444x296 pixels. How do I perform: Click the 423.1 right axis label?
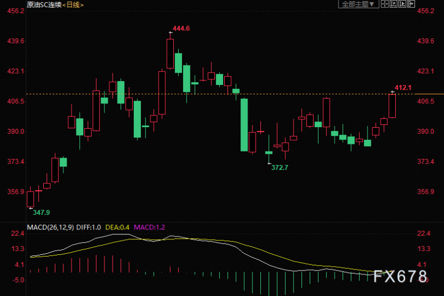[426, 71]
